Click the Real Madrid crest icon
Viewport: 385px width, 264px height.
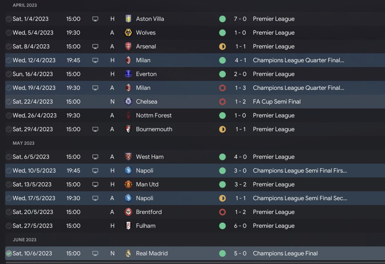128,253
